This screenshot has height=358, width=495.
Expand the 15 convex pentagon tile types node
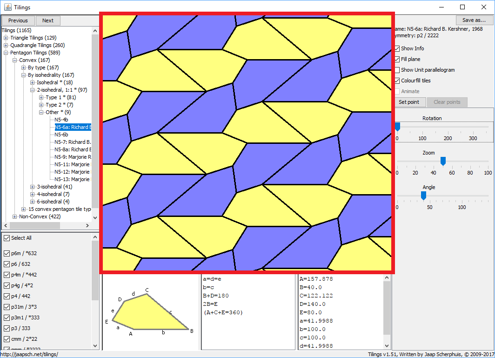pos(23,209)
